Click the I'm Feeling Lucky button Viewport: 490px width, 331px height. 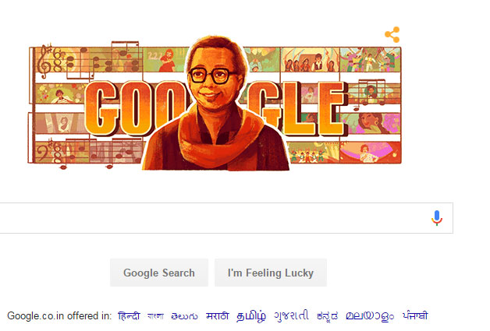tap(271, 273)
